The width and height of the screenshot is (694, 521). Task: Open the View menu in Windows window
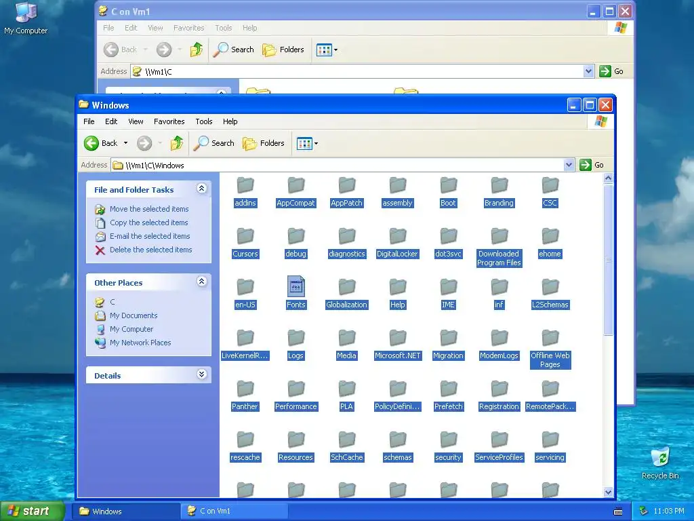coord(136,121)
